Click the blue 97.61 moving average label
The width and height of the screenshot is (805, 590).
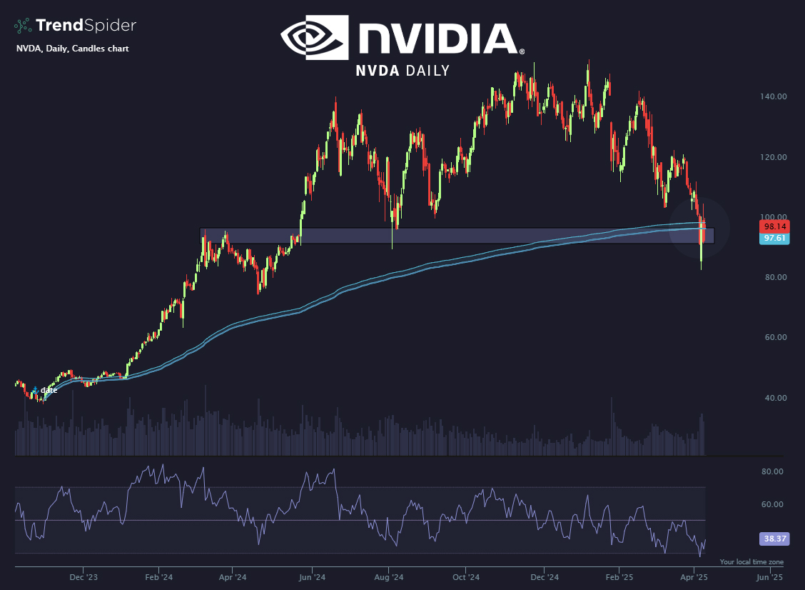[x=774, y=239]
